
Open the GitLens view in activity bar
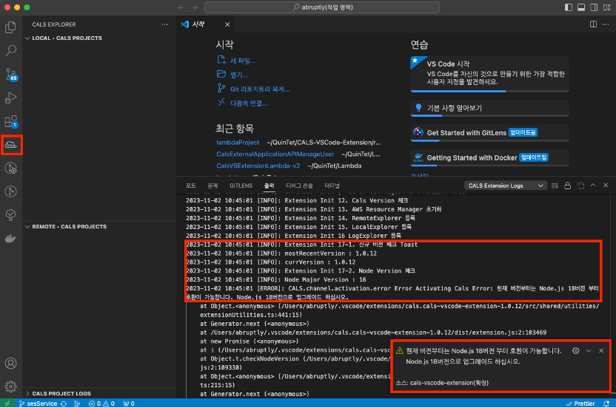[x=10, y=191]
